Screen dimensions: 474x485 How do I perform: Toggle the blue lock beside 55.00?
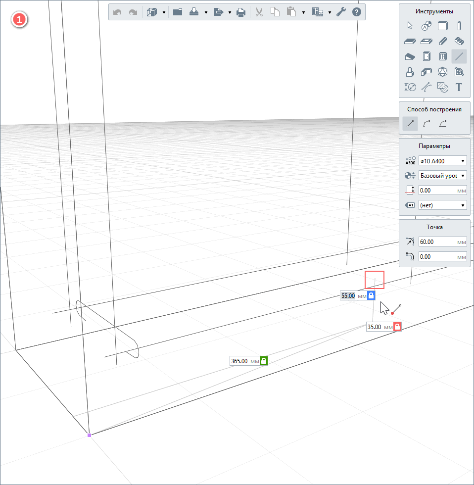click(371, 296)
